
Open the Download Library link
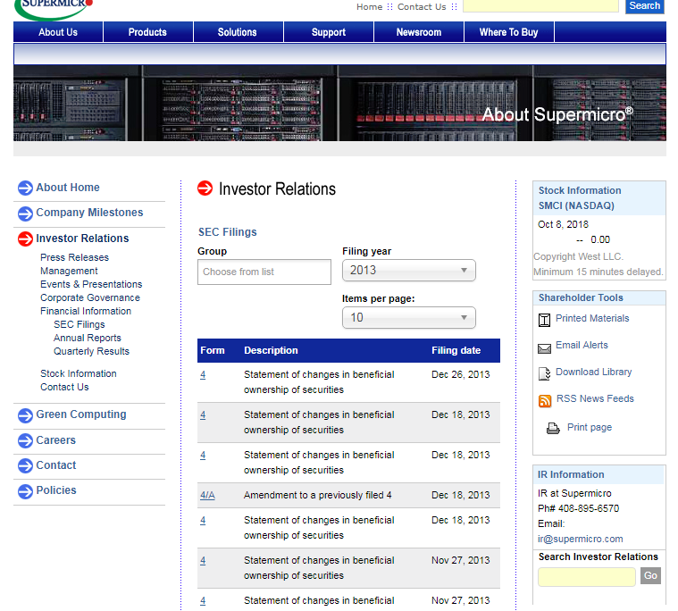point(593,372)
